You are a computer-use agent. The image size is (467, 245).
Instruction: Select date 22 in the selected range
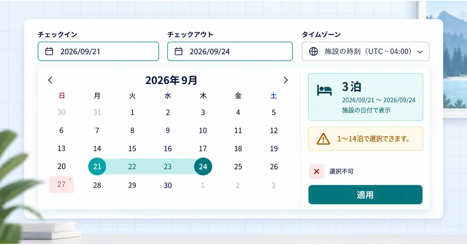(x=132, y=166)
